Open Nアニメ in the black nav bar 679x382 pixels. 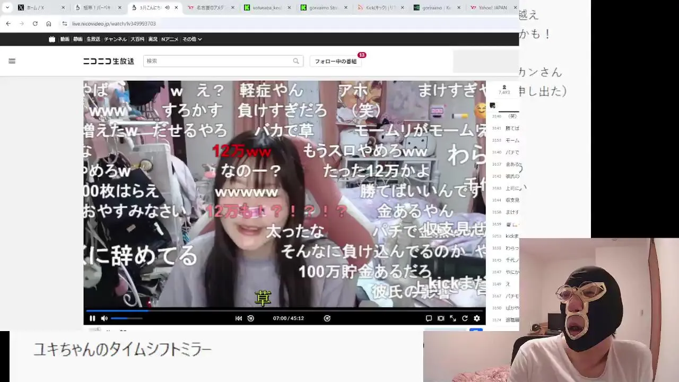170,39
